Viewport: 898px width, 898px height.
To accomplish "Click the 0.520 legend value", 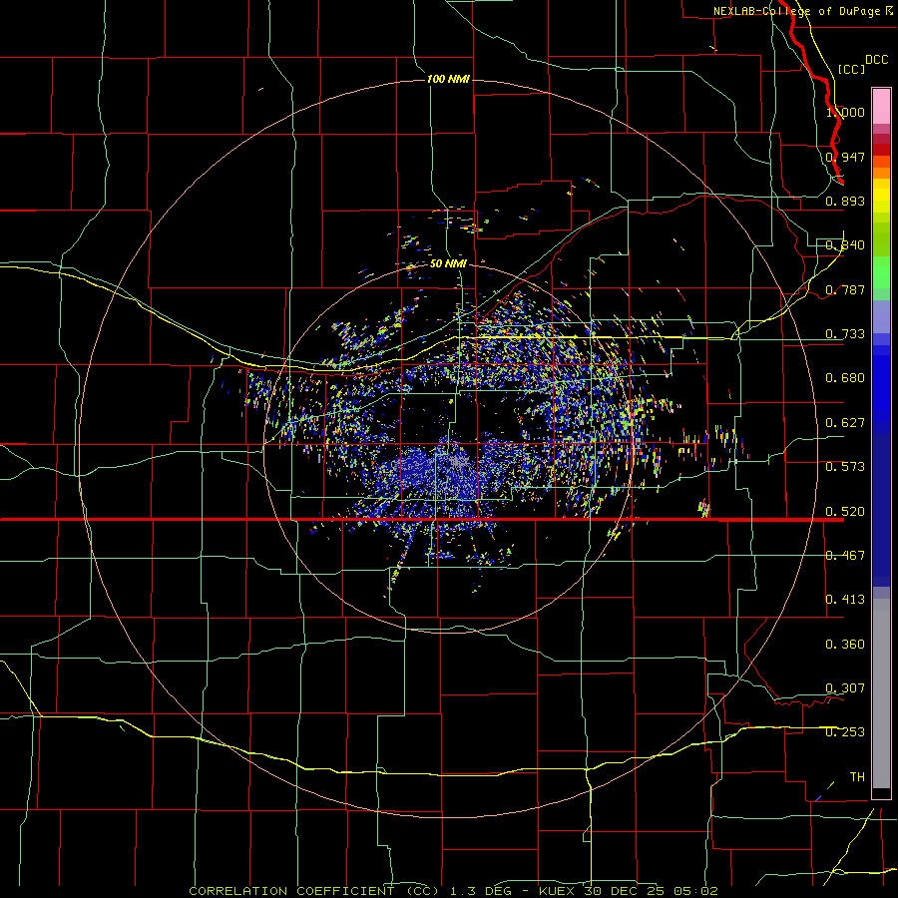I will pyautogui.click(x=845, y=511).
